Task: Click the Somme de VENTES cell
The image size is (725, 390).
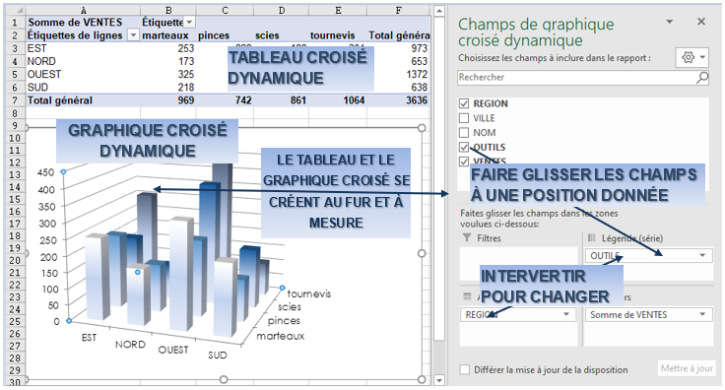Action: pyautogui.click(x=83, y=23)
